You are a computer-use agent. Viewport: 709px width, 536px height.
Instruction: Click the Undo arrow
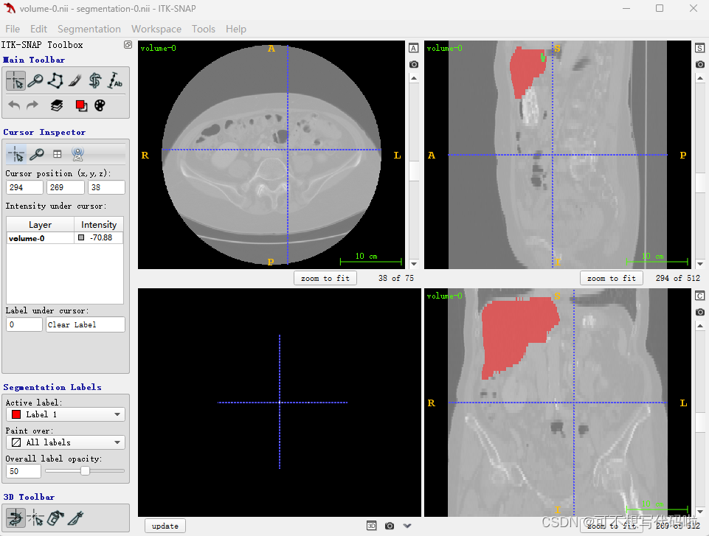pyautogui.click(x=14, y=105)
